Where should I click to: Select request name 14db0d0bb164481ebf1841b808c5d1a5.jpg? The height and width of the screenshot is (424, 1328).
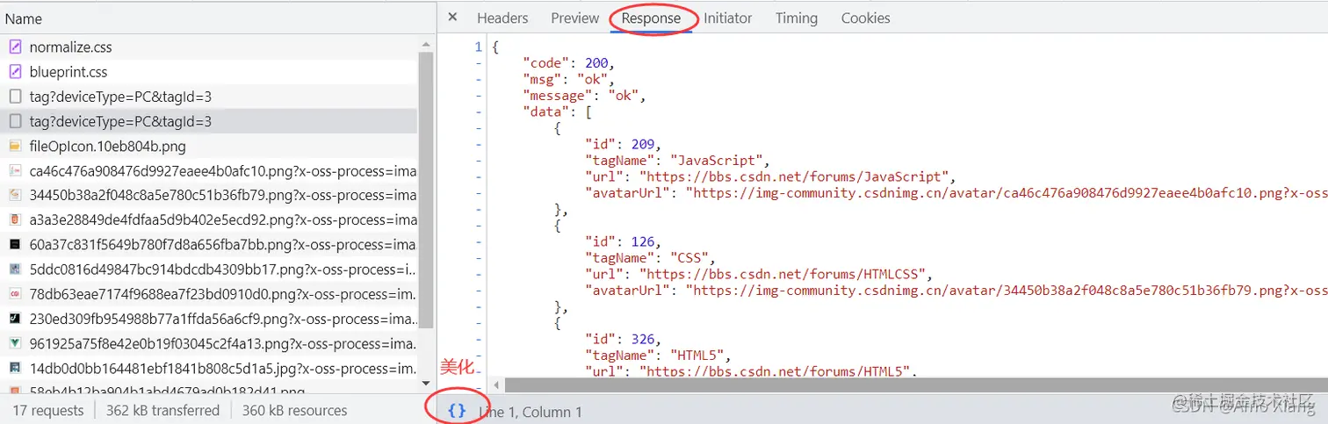(x=223, y=367)
